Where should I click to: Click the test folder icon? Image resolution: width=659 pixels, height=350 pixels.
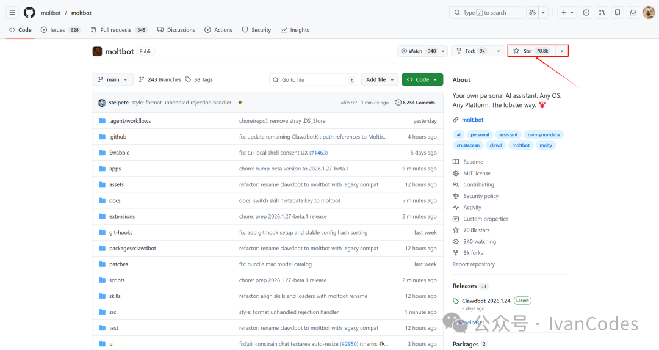click(x=102, y=328)
